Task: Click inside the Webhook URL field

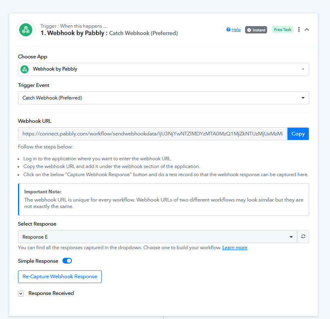Action: pyautogui.click(x=153, y=134)
